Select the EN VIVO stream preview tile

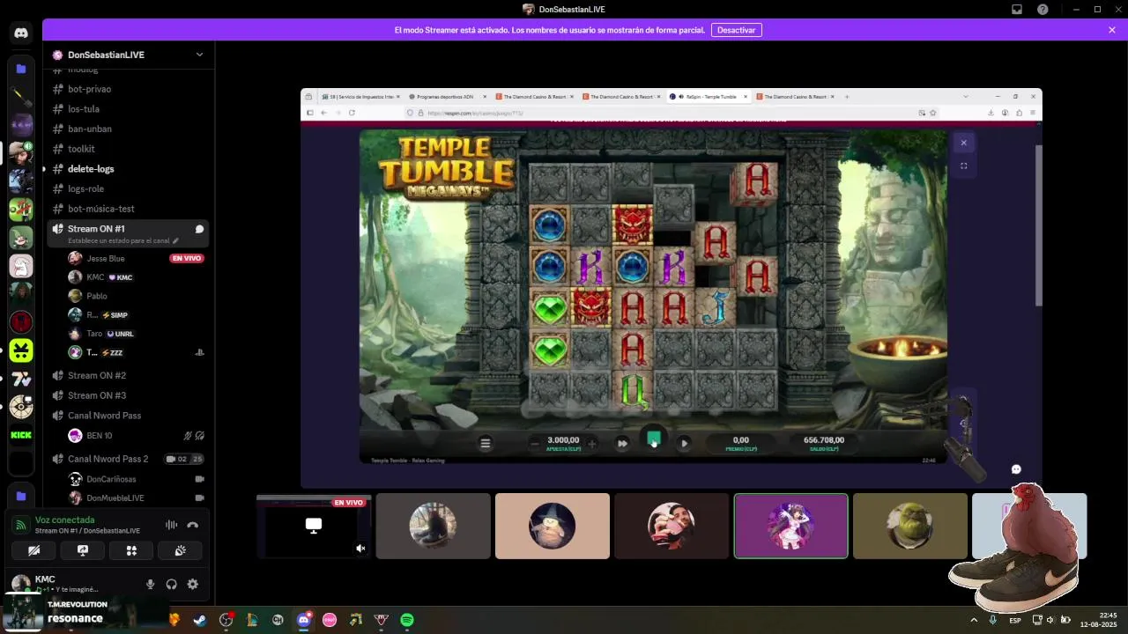(x=314, y=526)
